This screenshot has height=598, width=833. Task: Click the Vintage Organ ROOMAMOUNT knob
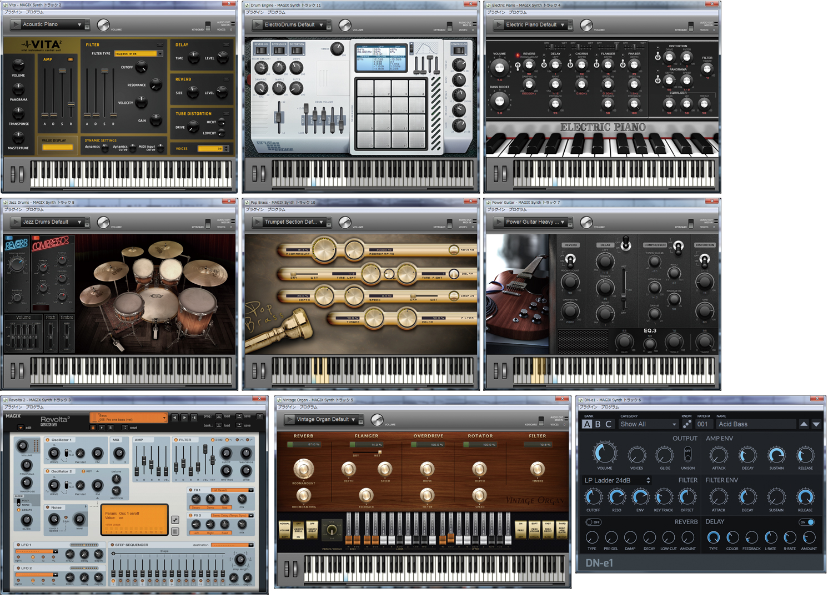[303, 469]
